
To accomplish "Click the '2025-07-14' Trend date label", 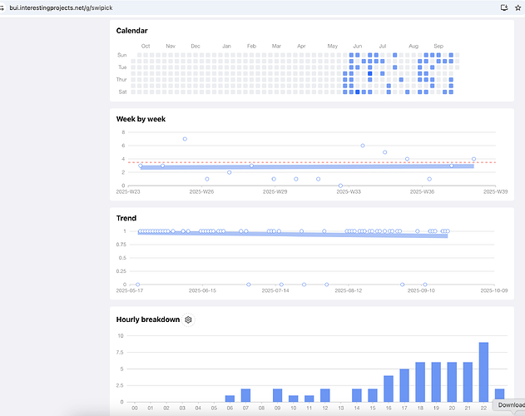I will (275, 290).
